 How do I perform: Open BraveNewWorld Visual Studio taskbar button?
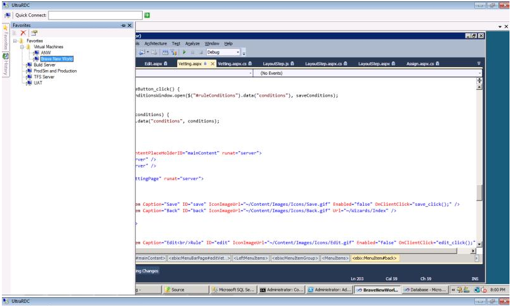tap(378, 289)
